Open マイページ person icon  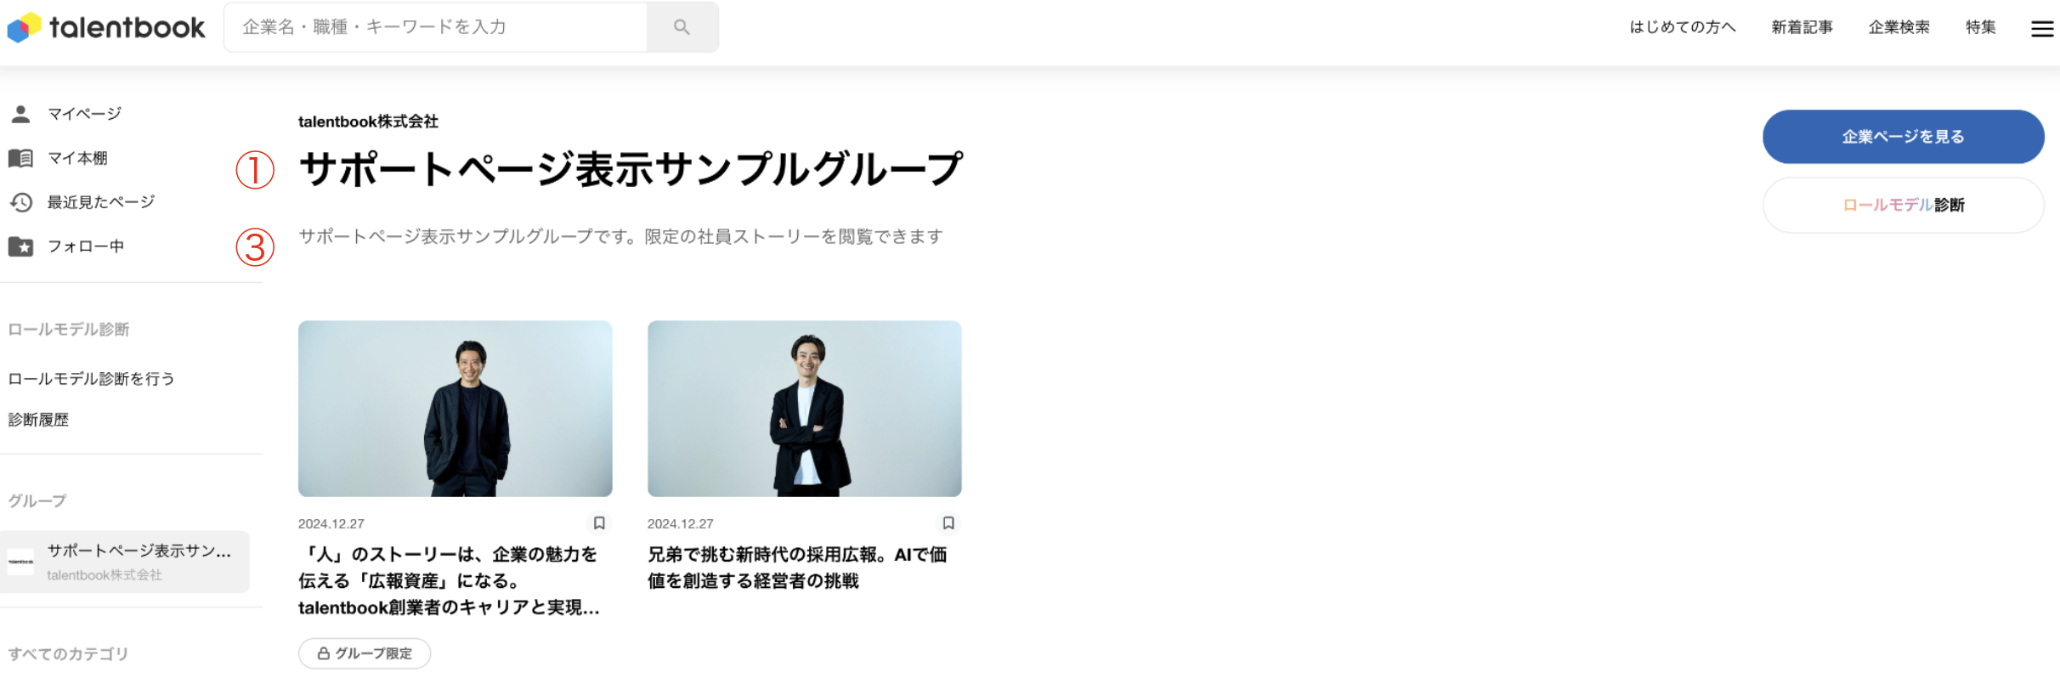pyautogui.click(x=21, y=114)
